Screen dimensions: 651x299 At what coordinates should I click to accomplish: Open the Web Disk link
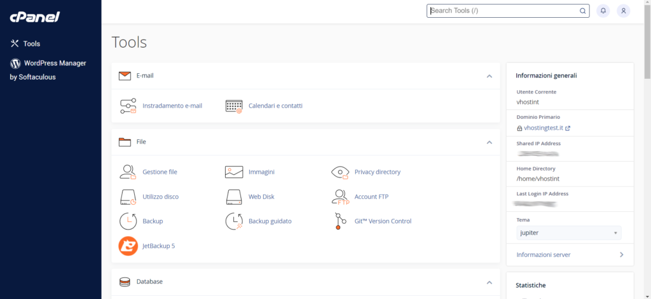tap(261, 197)
